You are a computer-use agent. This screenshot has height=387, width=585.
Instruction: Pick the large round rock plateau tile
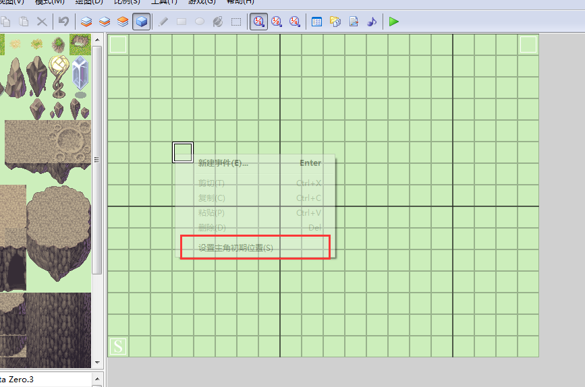[x=59, y=233]
